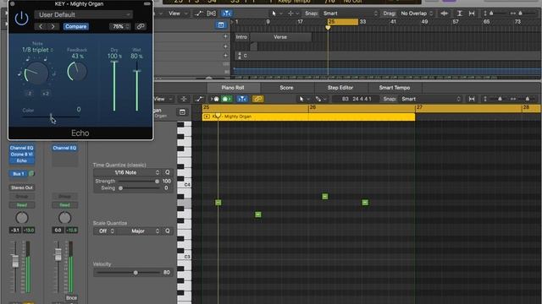The width and height of the screenshot is (542, 304).
Task: Toggle Piano Roll Catch Playhead button
Action: coord(242,99)
